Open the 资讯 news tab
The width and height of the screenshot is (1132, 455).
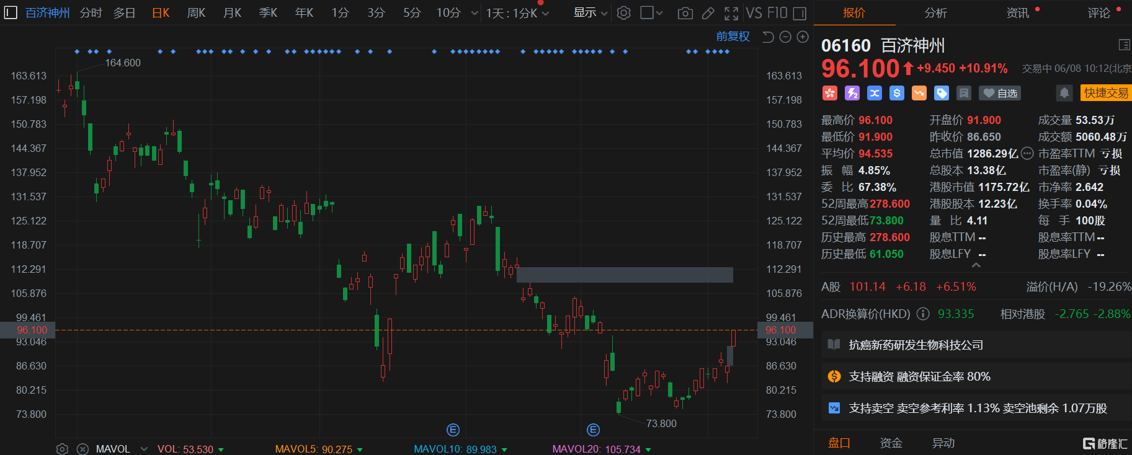(1017, 13)
